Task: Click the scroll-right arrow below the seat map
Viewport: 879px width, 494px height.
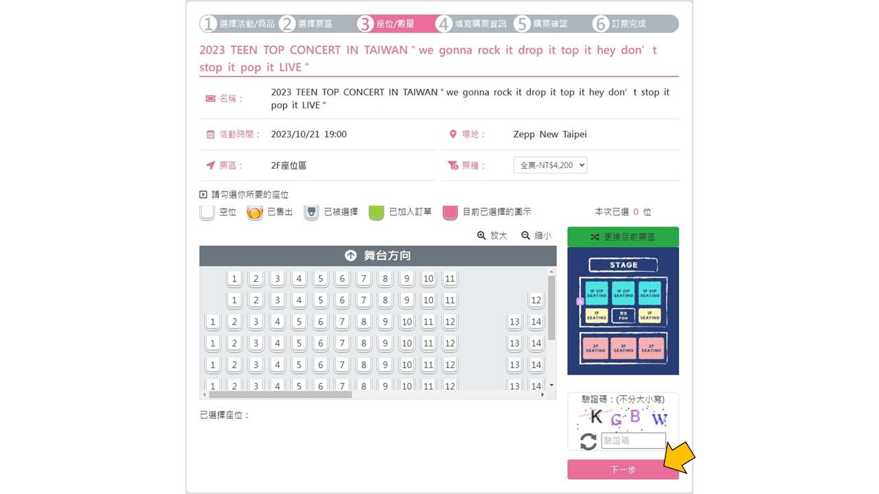Action: coord(543,395)
